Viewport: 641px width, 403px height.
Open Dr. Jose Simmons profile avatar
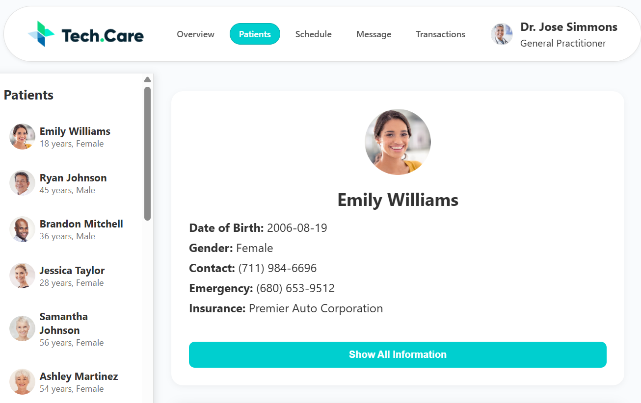tap(502, 34)
